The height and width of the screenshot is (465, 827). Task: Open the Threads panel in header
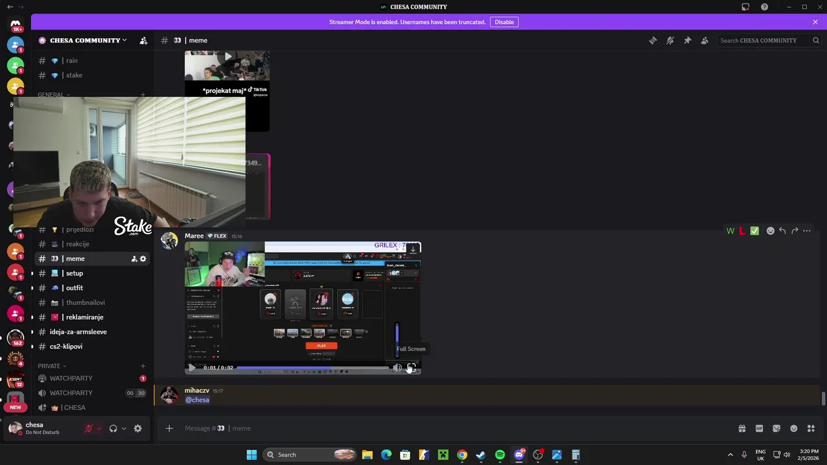click(653, 40)
